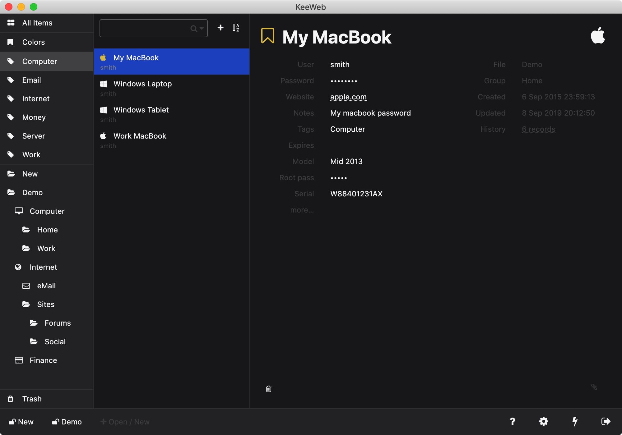Open help via the question mark icon
This screenshot has height=435, width=622.
point(513,421)
